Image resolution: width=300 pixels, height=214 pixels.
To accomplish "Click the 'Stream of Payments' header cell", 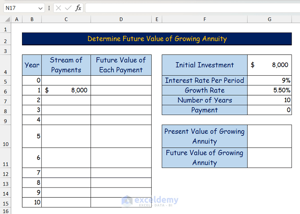I will [66, 65].
